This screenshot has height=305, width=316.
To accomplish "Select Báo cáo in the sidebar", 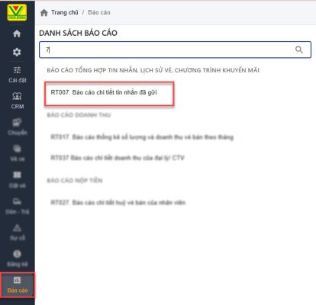I will [x=18, y=285].
